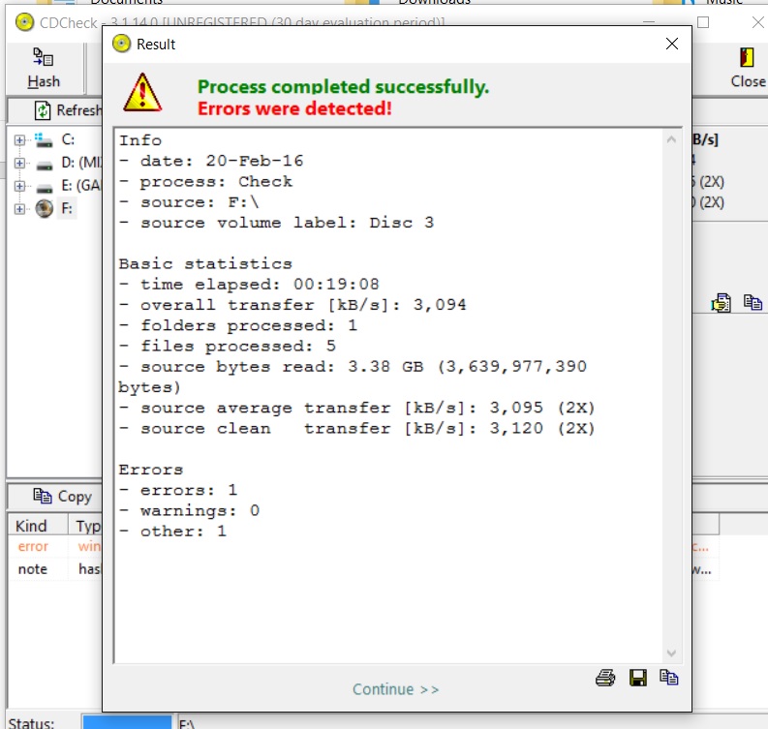Click the Close door icon in toolbar
The width and height of the screenshot is (768, 729).
coord(747,58)
